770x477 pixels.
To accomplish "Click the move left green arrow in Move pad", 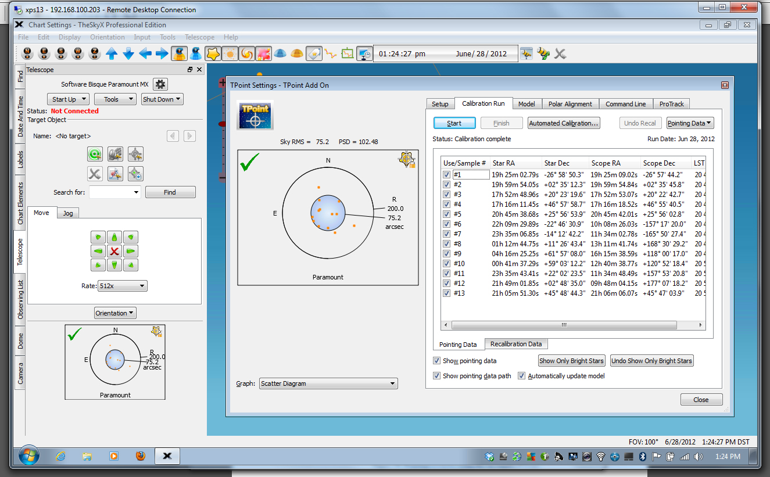I will tap(98, 251).
